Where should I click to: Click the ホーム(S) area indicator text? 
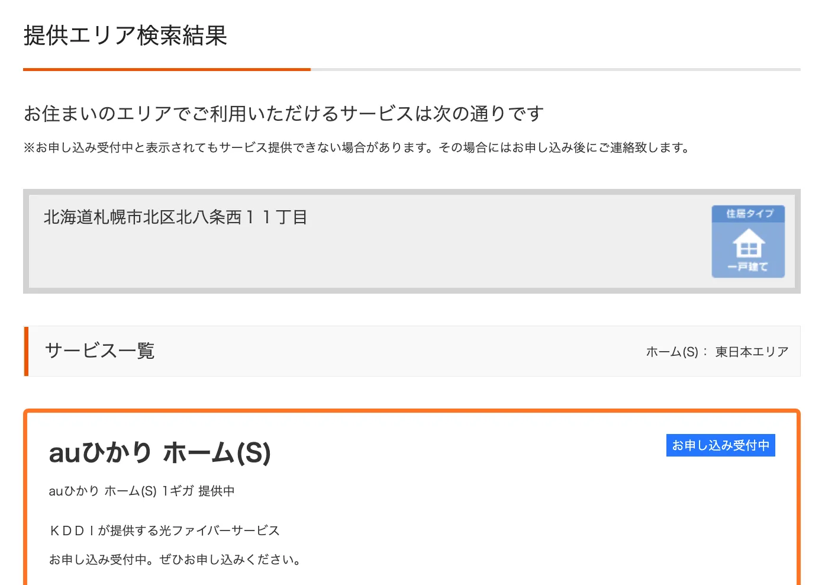(x=672, y=351)
